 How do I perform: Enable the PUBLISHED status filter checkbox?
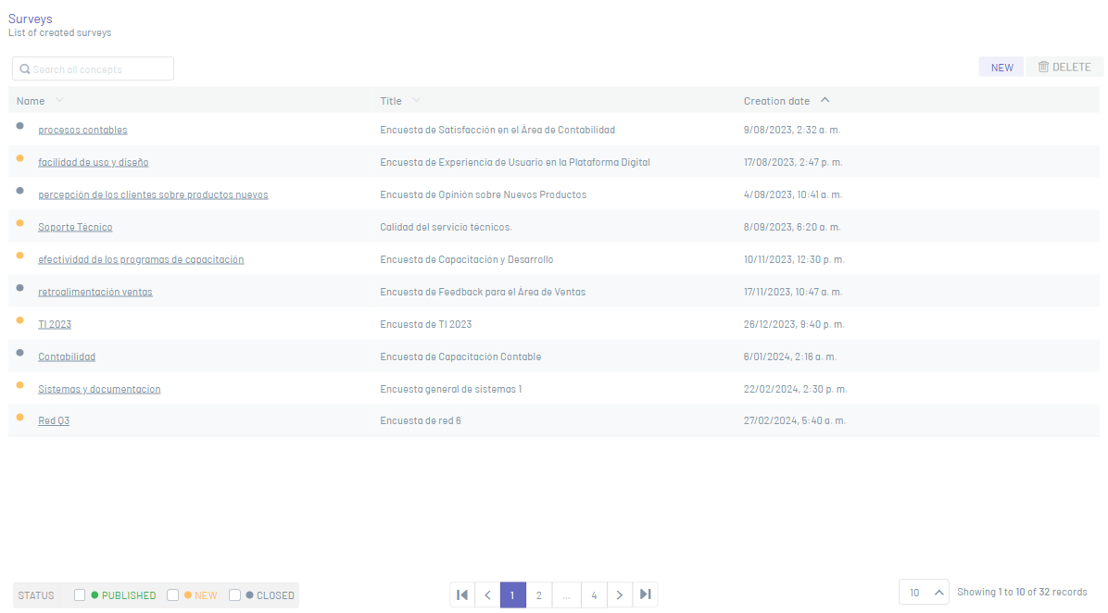coord(80,595)
